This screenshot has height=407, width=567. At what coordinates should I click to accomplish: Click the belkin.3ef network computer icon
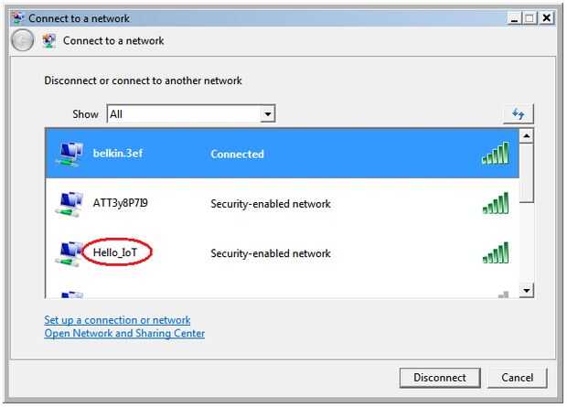click(x=69, y=155)
